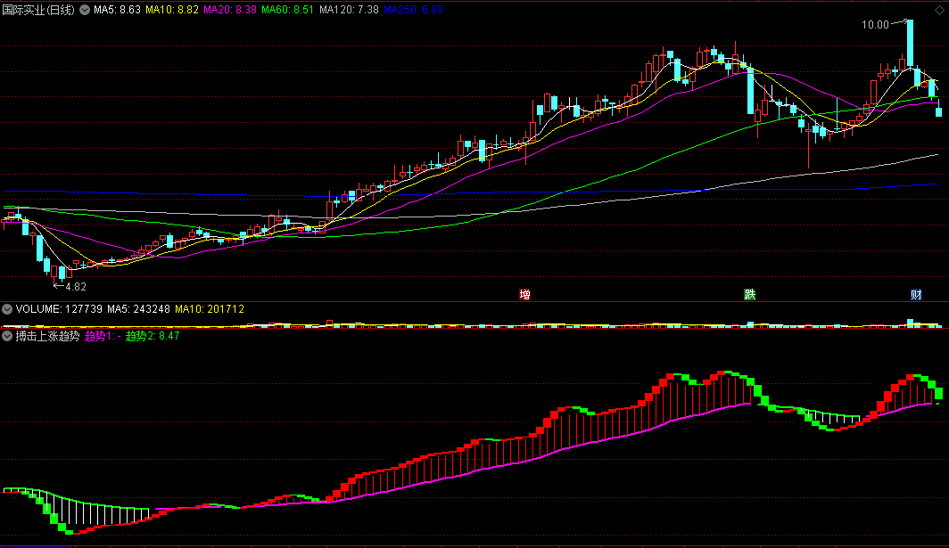
Task: Click the 4.82 low price annotation
Action: [76, 287]
